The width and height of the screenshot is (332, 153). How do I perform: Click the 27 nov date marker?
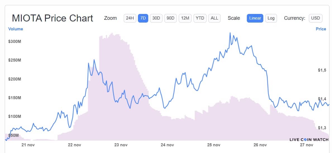[x=306, y=145]
